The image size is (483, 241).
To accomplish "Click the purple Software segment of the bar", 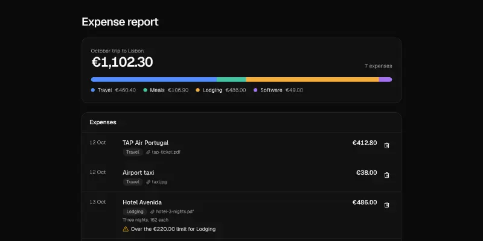I will pos(385,80).
